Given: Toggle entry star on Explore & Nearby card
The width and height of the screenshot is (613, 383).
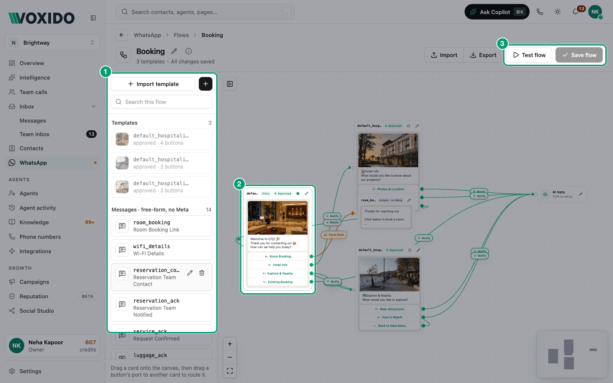Looking at the screenshot, I should (410, 250).
